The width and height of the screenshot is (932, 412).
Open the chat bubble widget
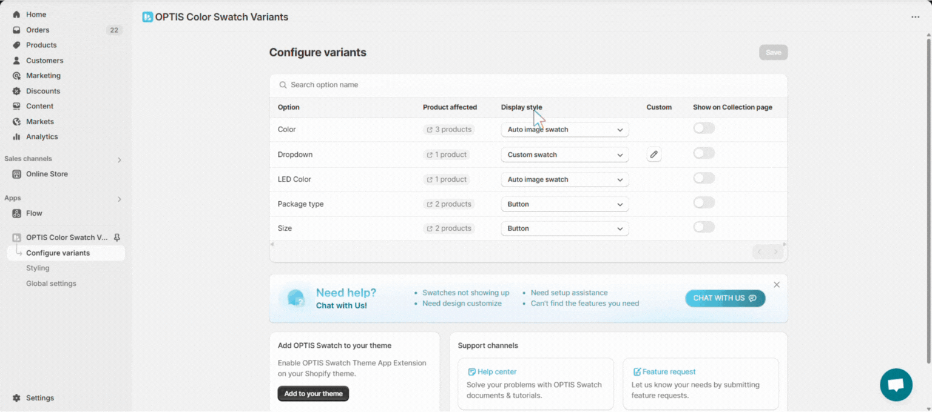(896, 385)
